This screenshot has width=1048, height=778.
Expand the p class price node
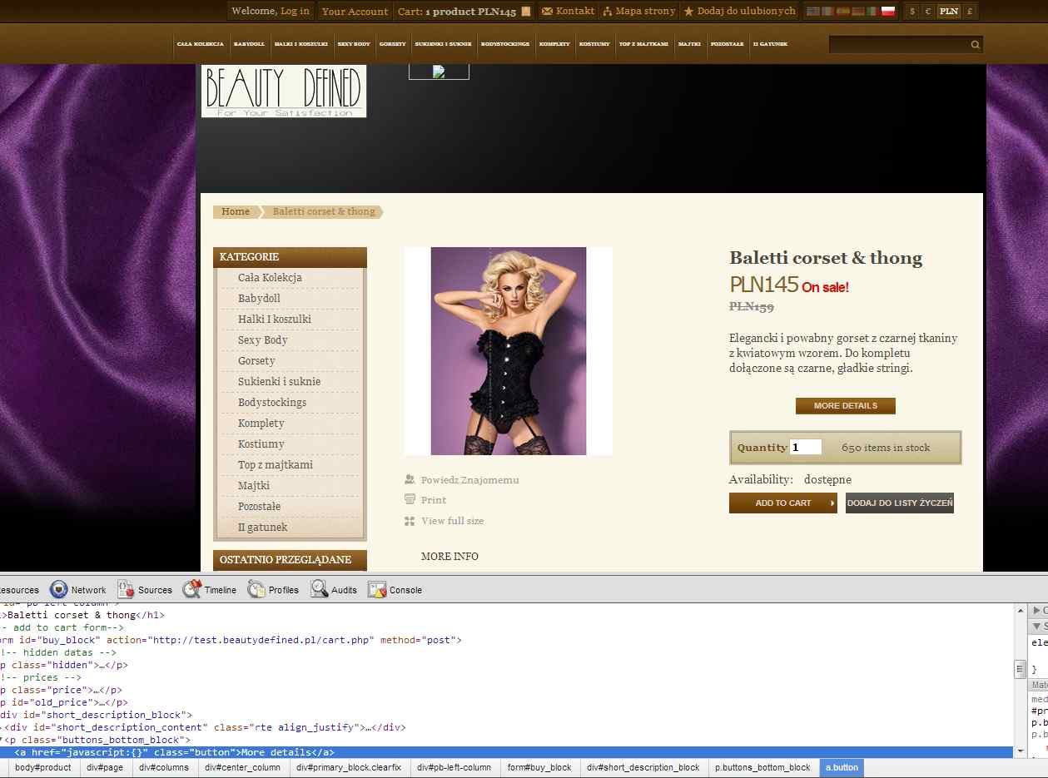point(2,690)
